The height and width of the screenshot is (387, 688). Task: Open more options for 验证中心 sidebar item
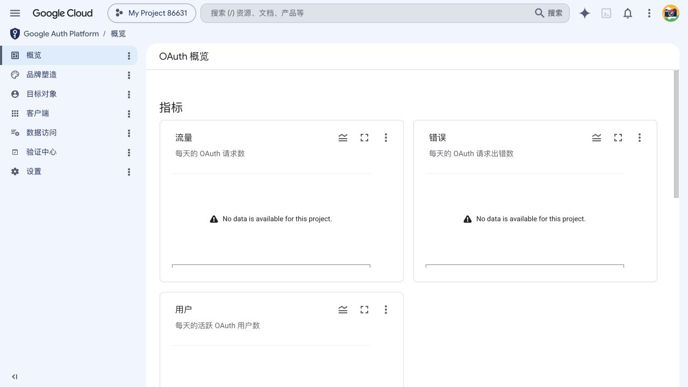pos(129,153)
